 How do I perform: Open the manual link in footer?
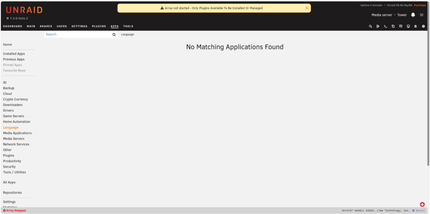pos(419,211)
